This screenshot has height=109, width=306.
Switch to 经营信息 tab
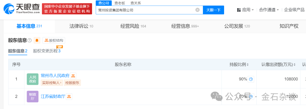coord(185,26)
